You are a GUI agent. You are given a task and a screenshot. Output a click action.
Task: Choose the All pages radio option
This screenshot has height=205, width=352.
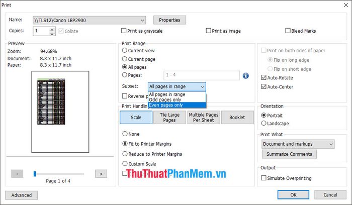pyautogui.click(x=125, y=67)
